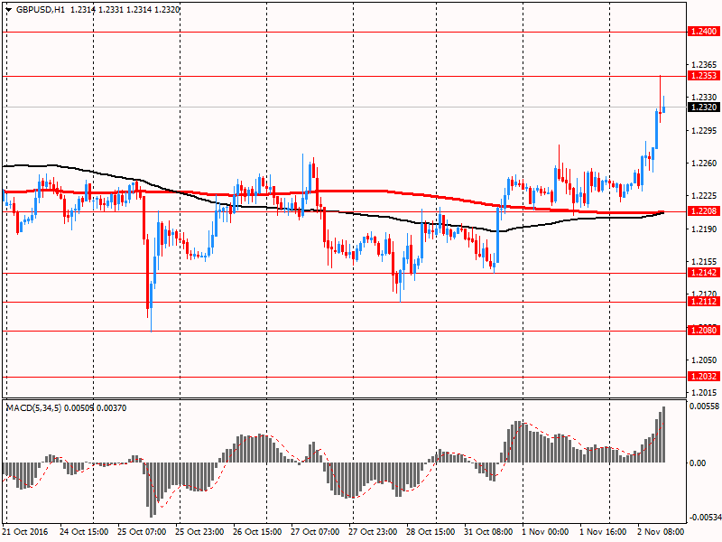The image size is (722, 542).
Task: Select the MACD(5,34,5) indicator label
Action: 33,408
